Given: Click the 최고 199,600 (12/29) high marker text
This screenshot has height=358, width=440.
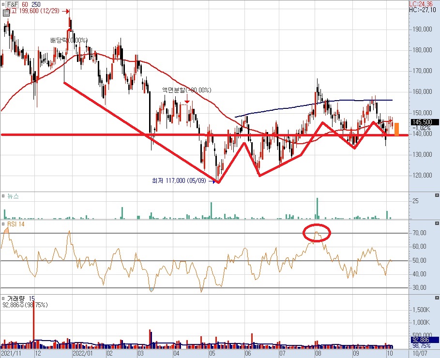Looking at the screenshot, I should (x=32, y=11).
